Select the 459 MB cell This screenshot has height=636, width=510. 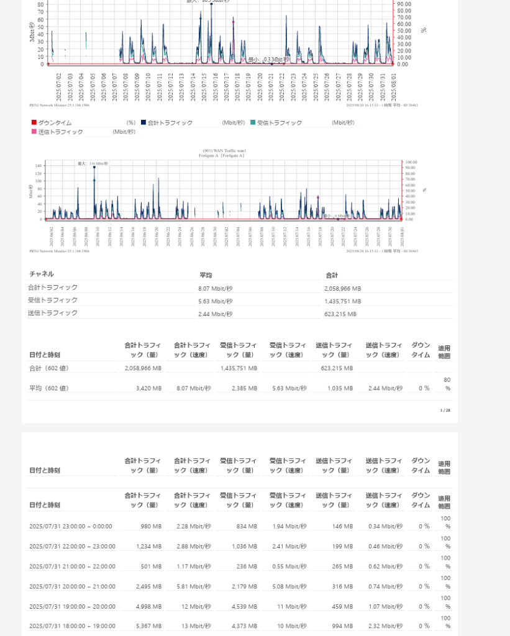point(342,606)
